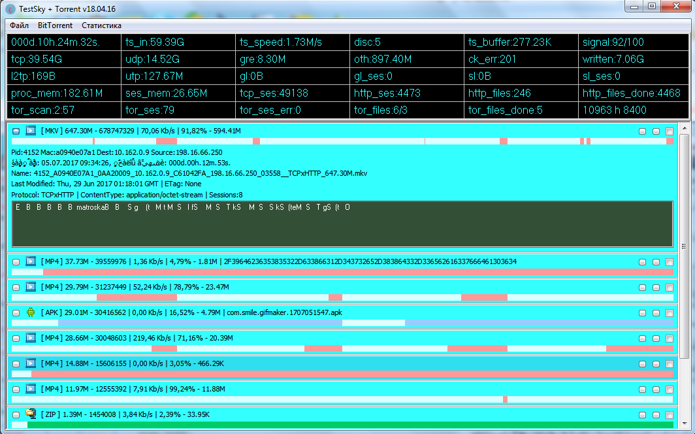Click the film icon of the MP4 28.66M entry
Screen dimensions: 695x434
pyautogui.click(x=31, y=338)
